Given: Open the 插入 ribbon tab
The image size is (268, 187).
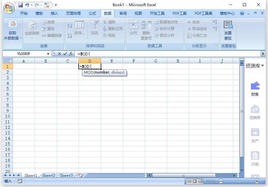Looking at the screenshot, I should (54, 13).
